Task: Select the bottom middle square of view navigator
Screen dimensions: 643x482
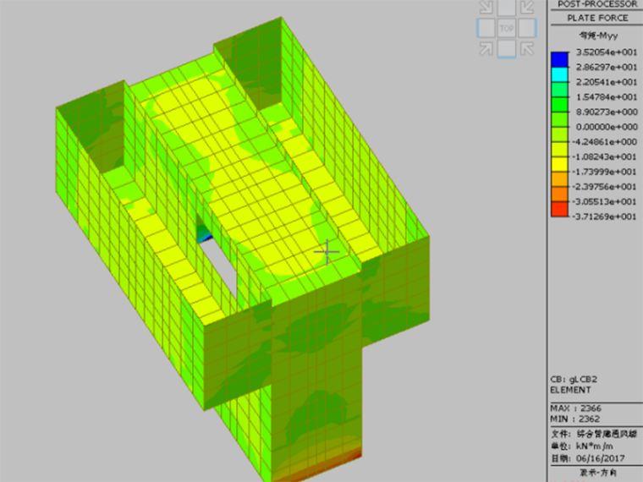Action: [x=507, y=49]
